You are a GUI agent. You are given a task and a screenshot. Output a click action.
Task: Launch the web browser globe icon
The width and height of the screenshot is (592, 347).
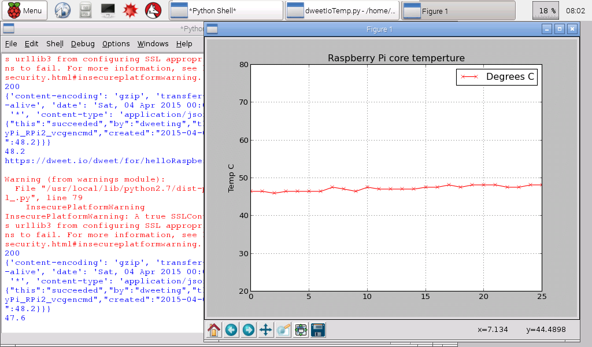click(62, 10)
